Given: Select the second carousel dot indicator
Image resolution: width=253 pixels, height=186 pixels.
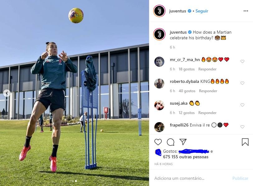Looking at the screenshot, I should (76, 181).
